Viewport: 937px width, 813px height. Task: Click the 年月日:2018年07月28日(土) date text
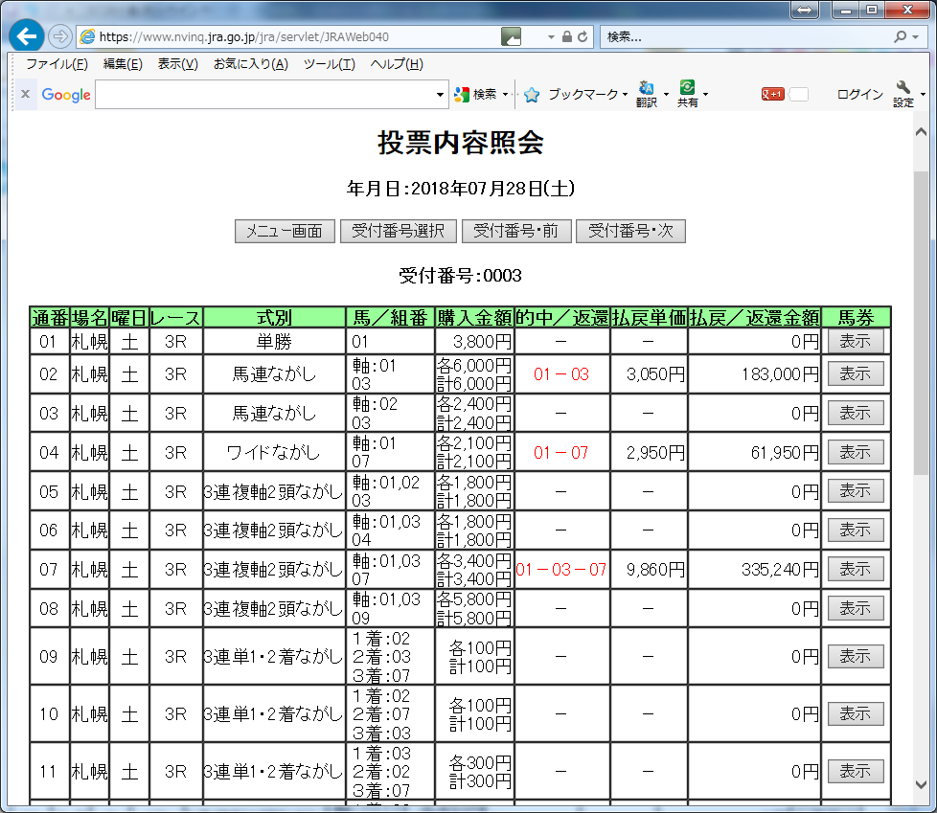[460, 189]
